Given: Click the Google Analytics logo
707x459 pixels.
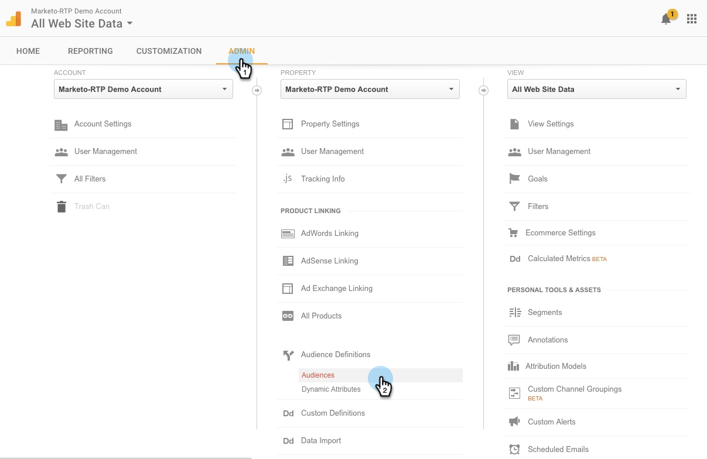Looking at the screenshot, I should pyautogui.click(x=13, y=19).
